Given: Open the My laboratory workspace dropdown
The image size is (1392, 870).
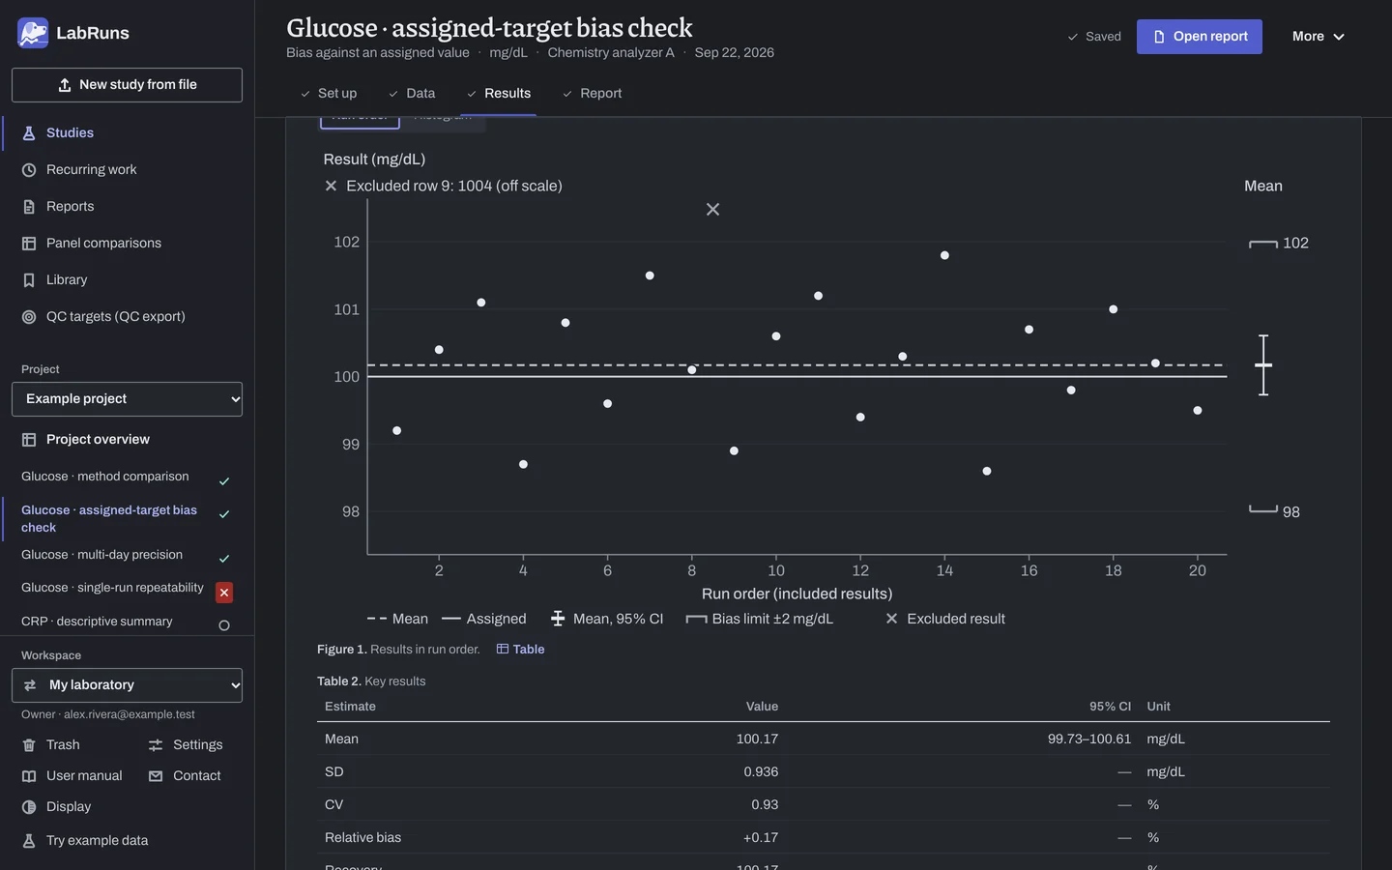Looking at the screenshot, I should [127, 685].
